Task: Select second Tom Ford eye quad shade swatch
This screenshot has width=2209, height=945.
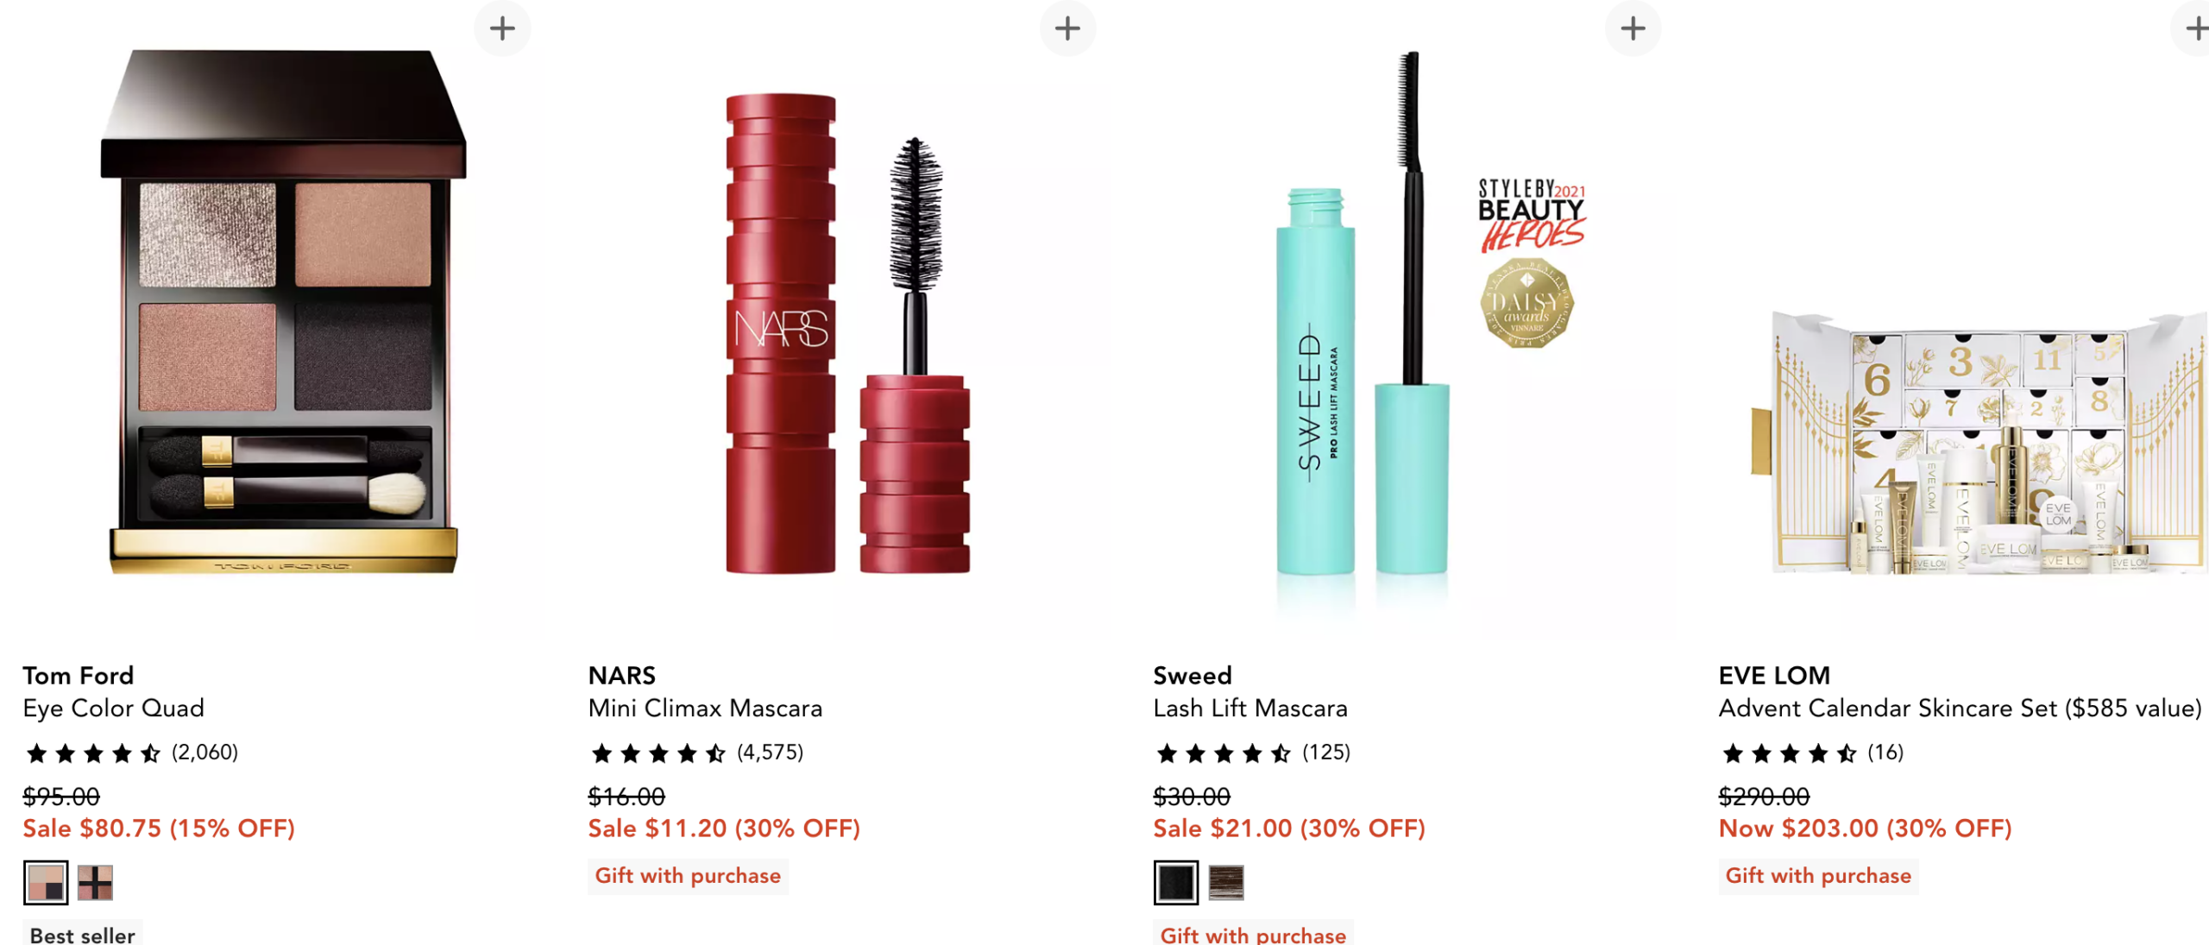Action: (x=95, y=882)
